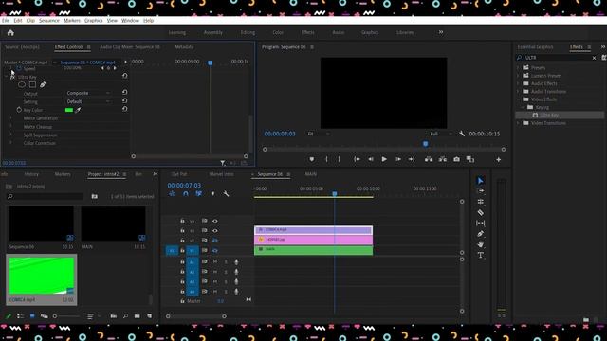Image resolution: width=607 pixels, height=341 pixels.
Task: Export frame with camera icon
Action: 456,159
